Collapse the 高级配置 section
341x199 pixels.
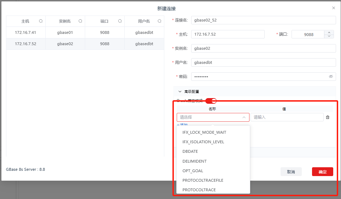(180, 91)
